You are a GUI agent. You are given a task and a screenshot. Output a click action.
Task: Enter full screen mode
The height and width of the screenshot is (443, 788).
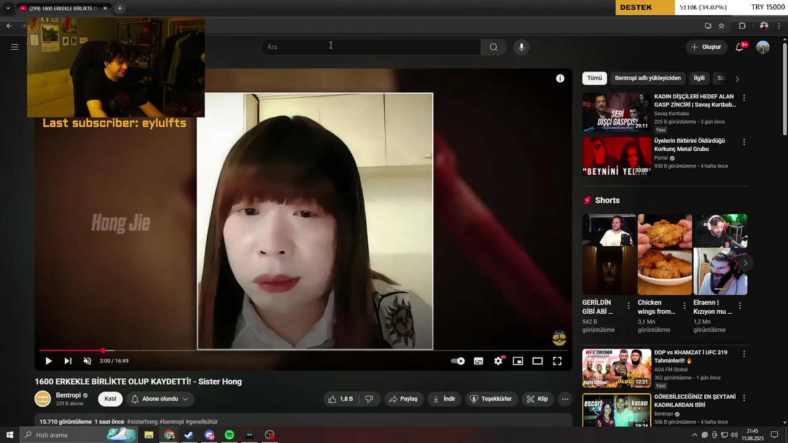pos(557,361)
